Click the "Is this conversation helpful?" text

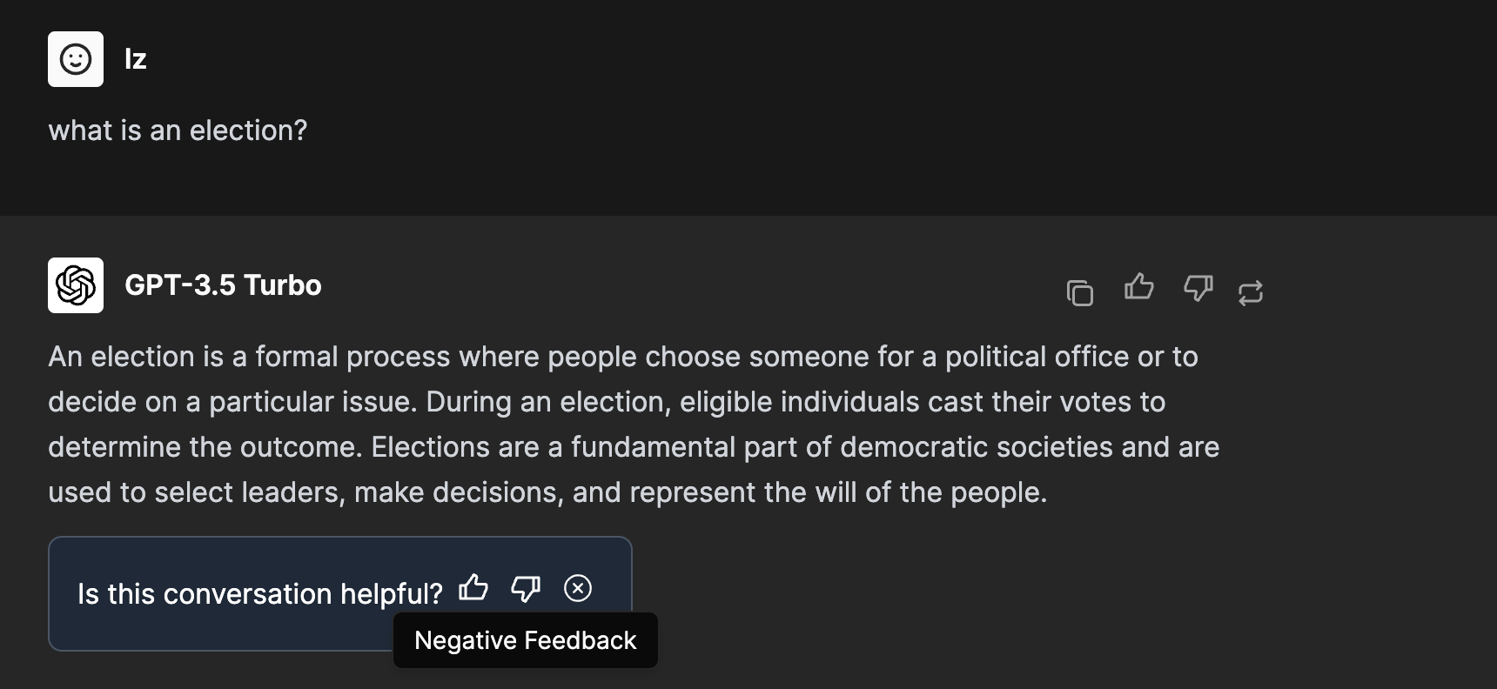click(259, 593)
